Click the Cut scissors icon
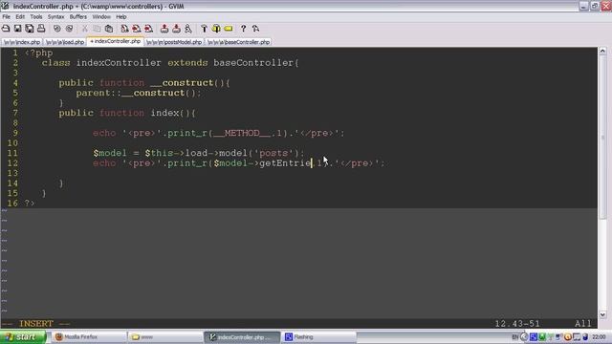Image resolution: width=612 pixels, height=344 pixels. tap(85, 29)
